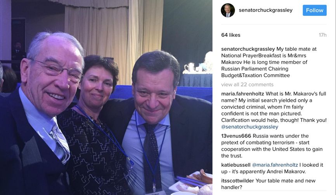Click the caption text about National PrayerBreakfast

269,62
